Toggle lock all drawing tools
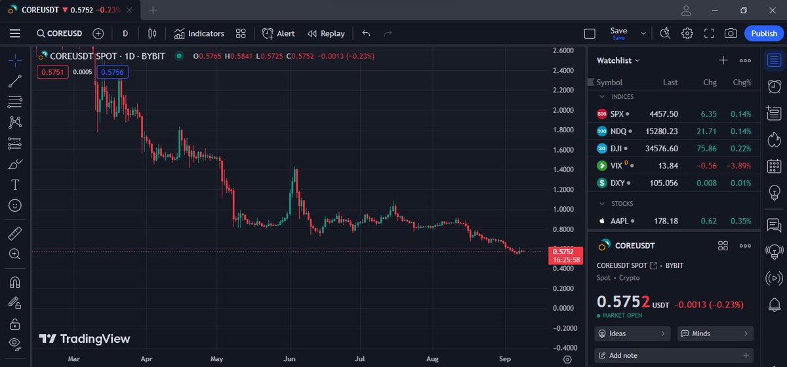The height and width of the screenshot is (367, 787). tap(15, 324)
